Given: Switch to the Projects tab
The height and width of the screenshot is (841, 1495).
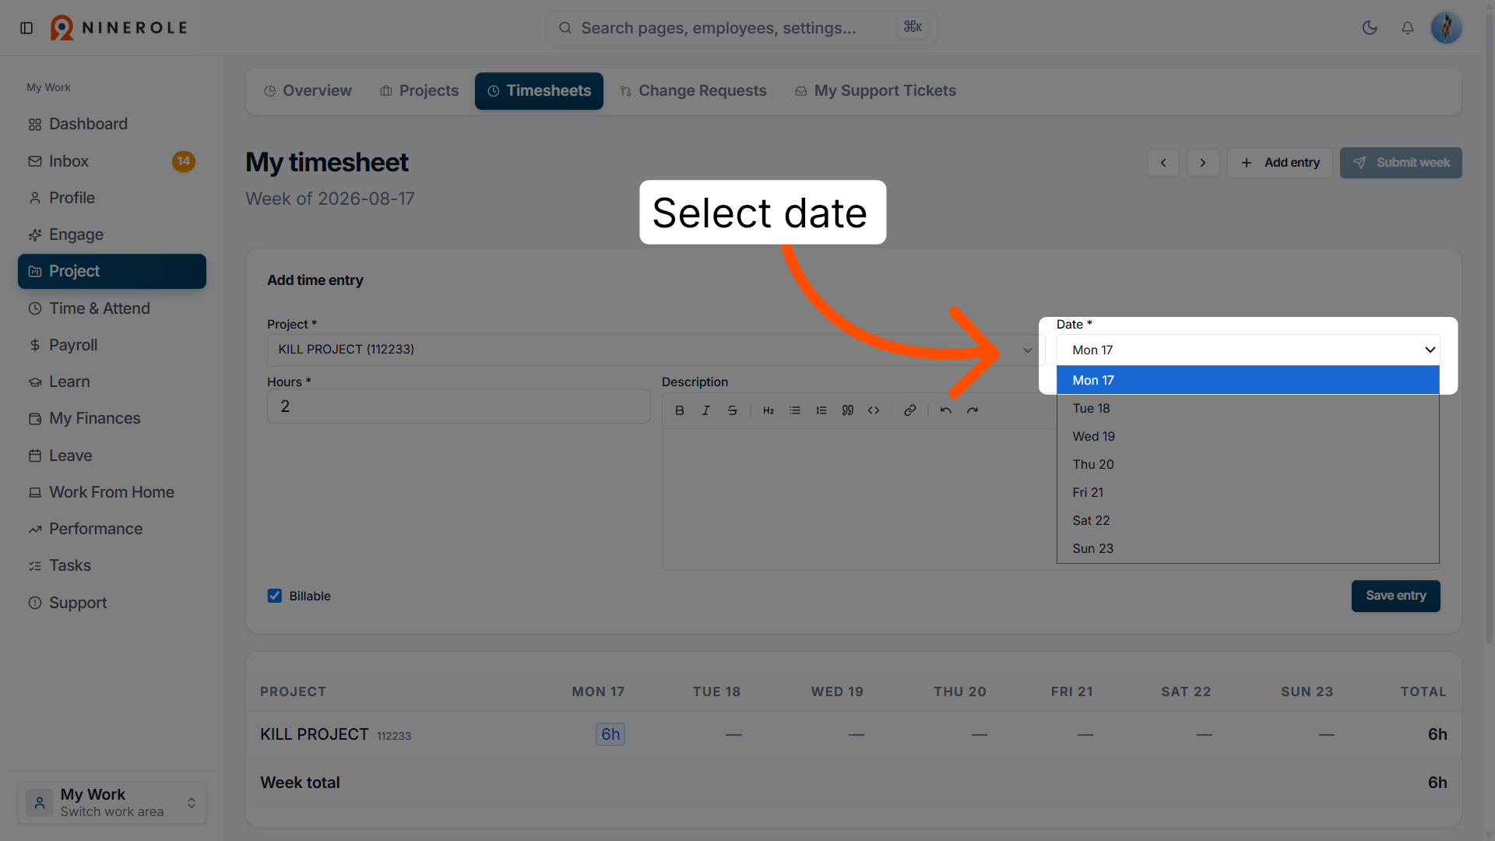Looking at the screenshot, I should coord(419,91).
